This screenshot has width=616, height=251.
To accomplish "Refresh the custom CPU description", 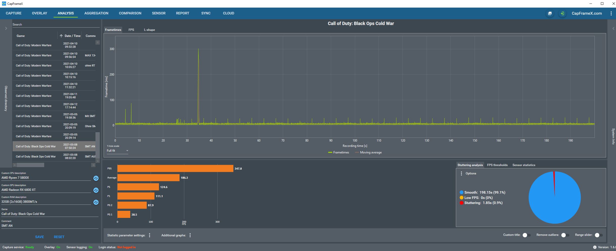I will 96,178.
